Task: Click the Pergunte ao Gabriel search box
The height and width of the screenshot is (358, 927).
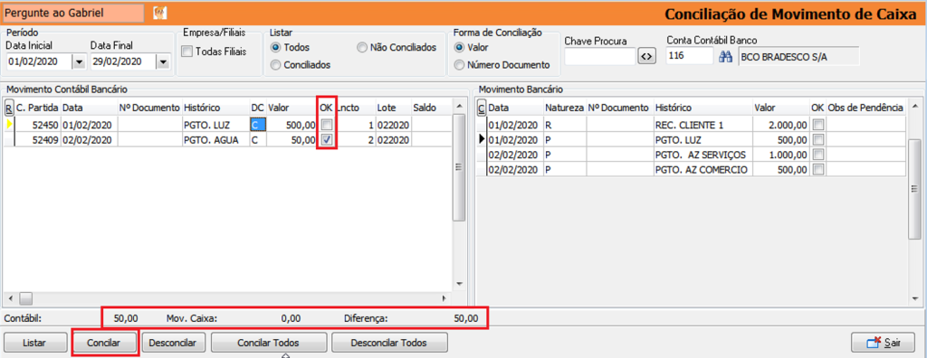Action: [x=73, y=13]
